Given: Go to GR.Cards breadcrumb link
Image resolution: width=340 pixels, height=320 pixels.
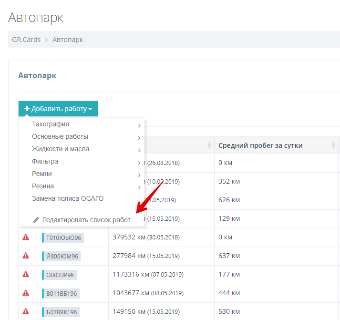Looking at the screenshot, I should coord(26,40).
